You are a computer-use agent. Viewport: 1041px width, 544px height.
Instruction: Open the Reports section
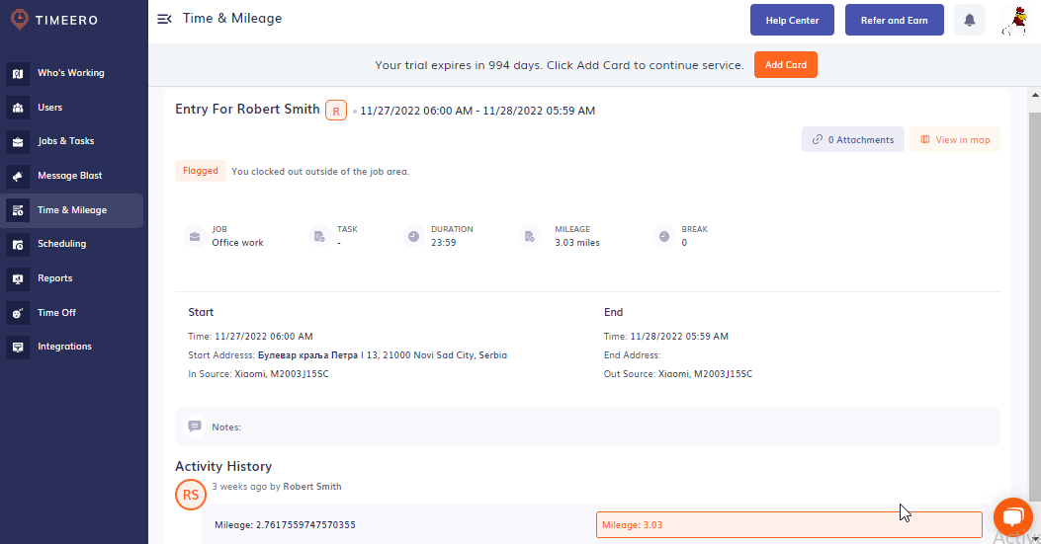[x=54, y=278]
